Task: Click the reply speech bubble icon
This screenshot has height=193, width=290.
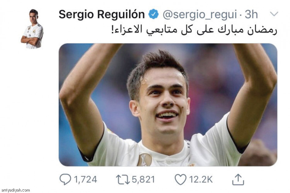Action: click(x=65, y=179)
